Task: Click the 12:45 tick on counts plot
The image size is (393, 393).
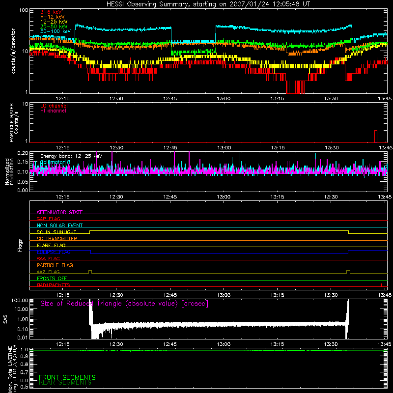Action: pyautogui.click(x=170, y=99)
